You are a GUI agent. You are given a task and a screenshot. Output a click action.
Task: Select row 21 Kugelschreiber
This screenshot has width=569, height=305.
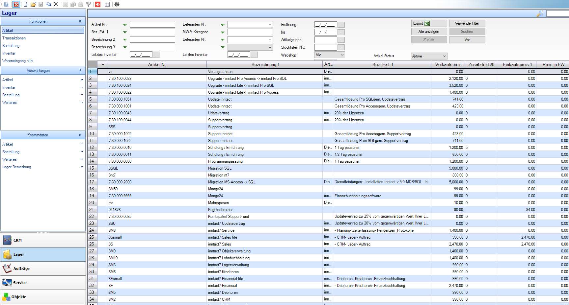(x=328, y=210)
